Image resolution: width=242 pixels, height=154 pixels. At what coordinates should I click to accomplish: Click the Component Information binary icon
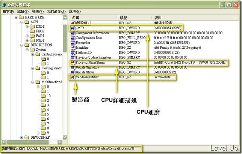tap(73, 33)
